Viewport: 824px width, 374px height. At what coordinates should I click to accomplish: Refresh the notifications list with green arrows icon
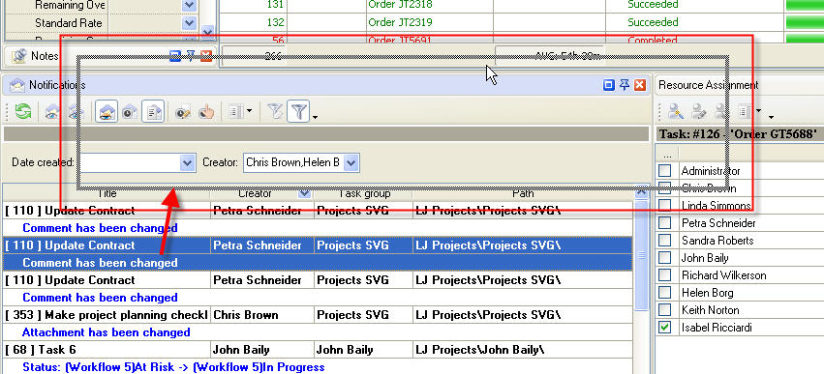click(22, 112)
